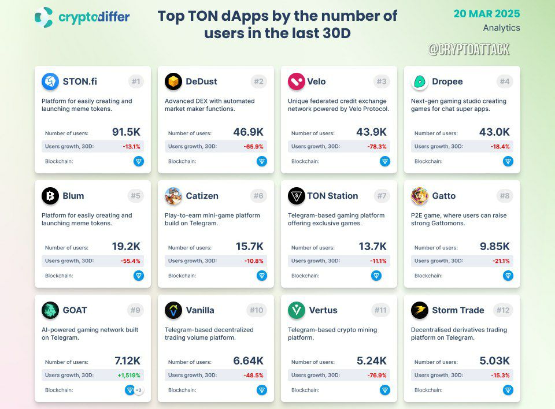The height and width of the screenshot is (409, 555).
Task: Click the Dropee green logo icon
Action: 420,81
